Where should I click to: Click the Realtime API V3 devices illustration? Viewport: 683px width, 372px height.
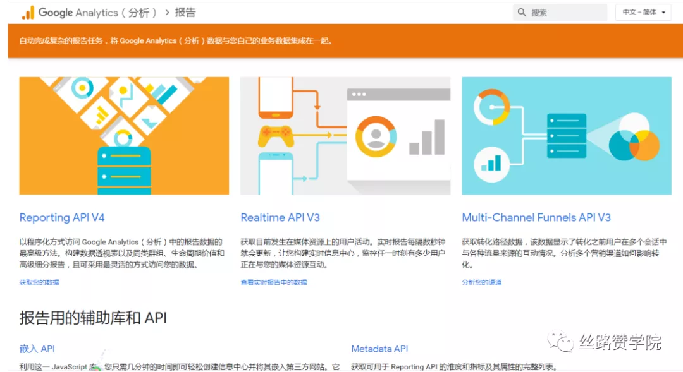[345, 136]
